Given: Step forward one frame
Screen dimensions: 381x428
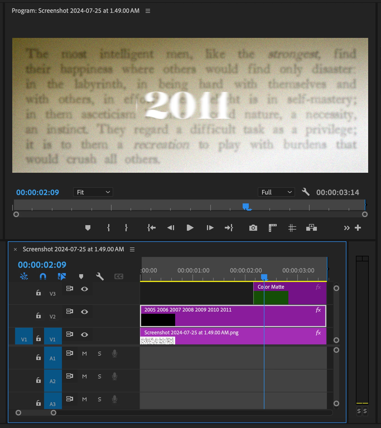Looking at the screenshot, I should pyautogui.click(x=210, y=228).
